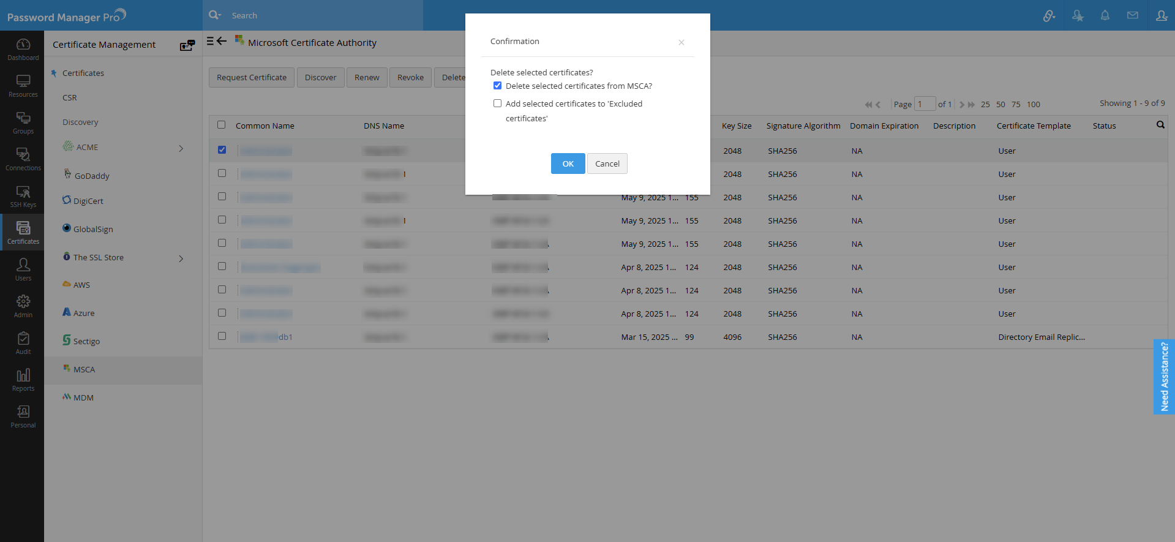Open the CSR menu item
The height and width of the screenshot is (542, 1175).
(x=70, y=97)
